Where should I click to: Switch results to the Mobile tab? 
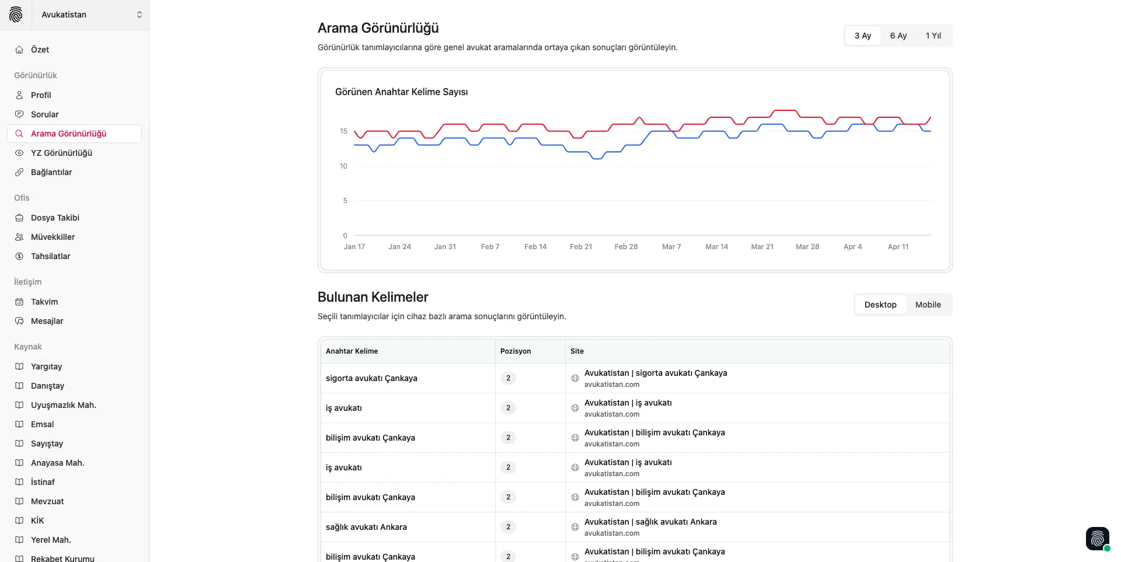pos(928,305)
